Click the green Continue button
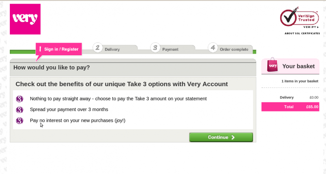The width and height of the screenshot is (326, 174). [221, 137]
